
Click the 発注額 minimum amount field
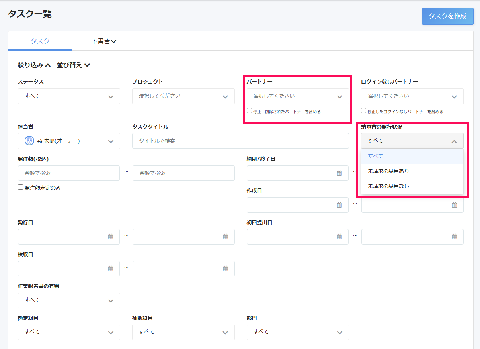click(69, 173)
